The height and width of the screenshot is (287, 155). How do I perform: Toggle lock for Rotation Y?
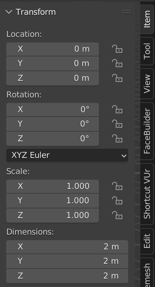coord(117,124)
